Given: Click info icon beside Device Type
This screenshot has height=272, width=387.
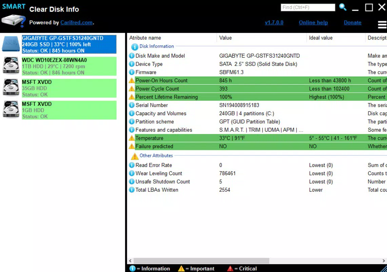Looking at the screenshot, I should click(x=132, y=64).
